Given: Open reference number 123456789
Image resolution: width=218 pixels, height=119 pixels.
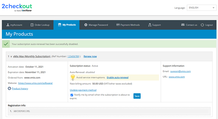Looking at the screenshot, I should point(73,57).
